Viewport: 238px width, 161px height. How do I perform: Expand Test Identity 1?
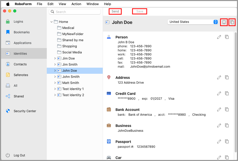click(x=55, y=89)
